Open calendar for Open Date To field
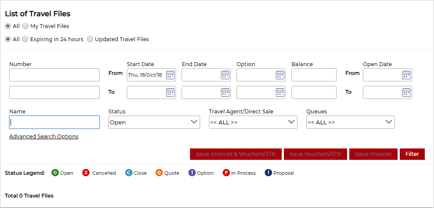This screenshot has height=208, width=434. click(x=406, y=92)
